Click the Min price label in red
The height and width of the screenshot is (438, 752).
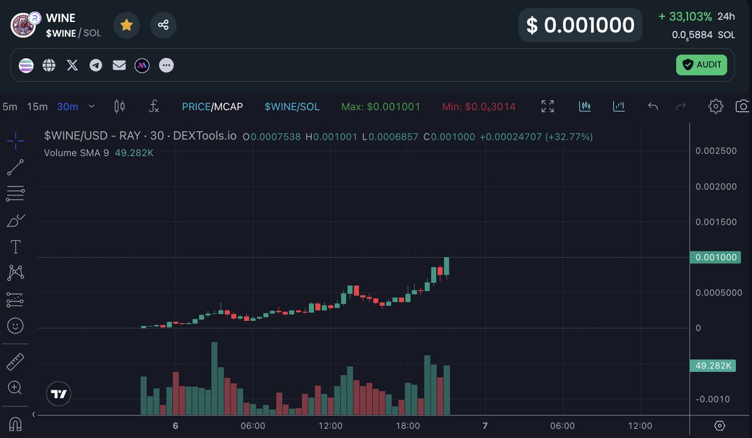click(x=479, y=106)
